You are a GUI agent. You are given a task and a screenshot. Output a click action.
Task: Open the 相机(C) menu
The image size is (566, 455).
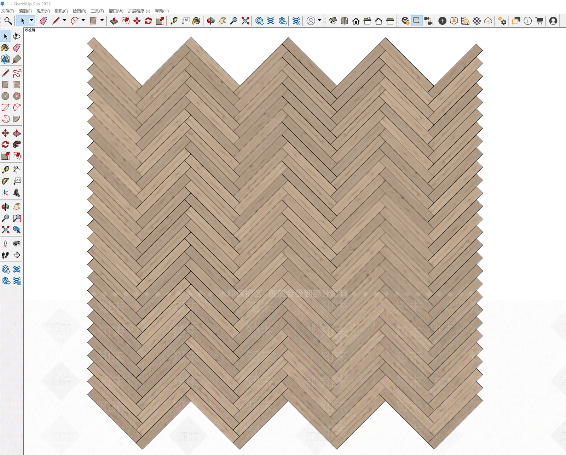coord(61,11)
